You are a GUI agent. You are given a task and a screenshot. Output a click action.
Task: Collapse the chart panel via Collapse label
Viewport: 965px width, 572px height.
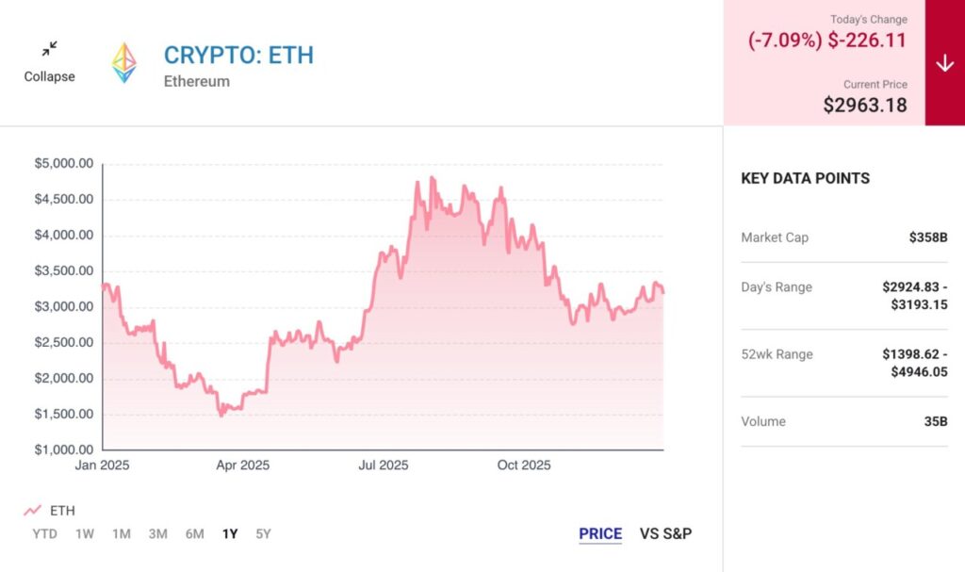[x=49, y=76]
